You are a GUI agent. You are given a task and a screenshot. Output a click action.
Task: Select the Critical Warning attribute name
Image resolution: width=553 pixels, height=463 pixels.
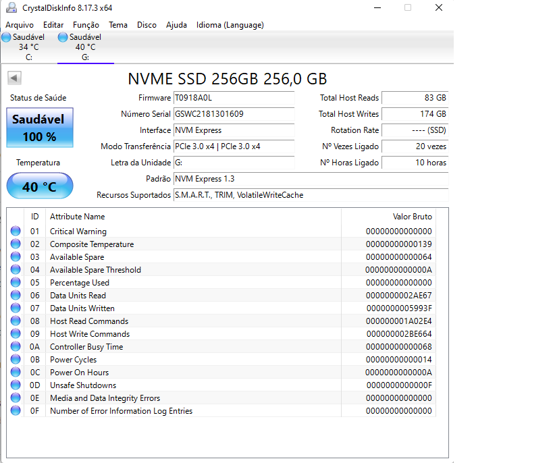[x=78, y=231]
